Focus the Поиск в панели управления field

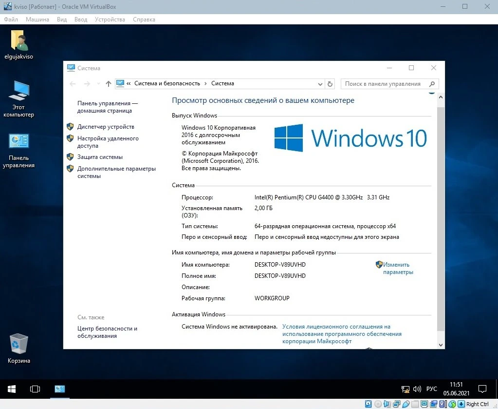click(x=390, y=84)
